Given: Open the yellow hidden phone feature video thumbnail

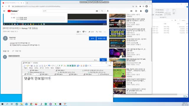Looking at the screenshot, I should click(117, 33).
